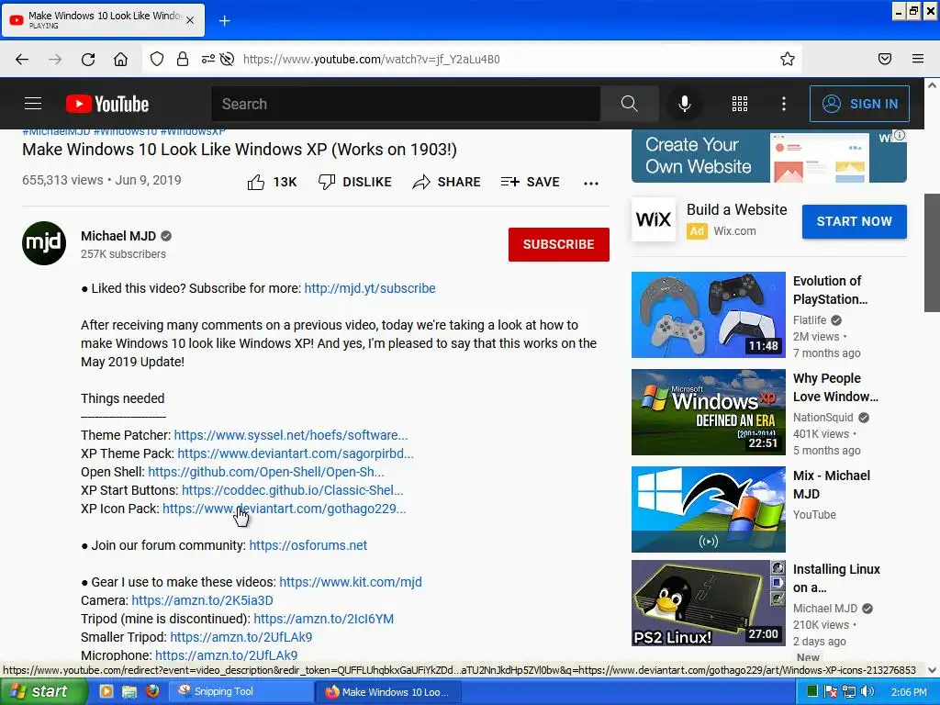Go to the browser Home page
940x705 pixels.
[x=120, y=59]
